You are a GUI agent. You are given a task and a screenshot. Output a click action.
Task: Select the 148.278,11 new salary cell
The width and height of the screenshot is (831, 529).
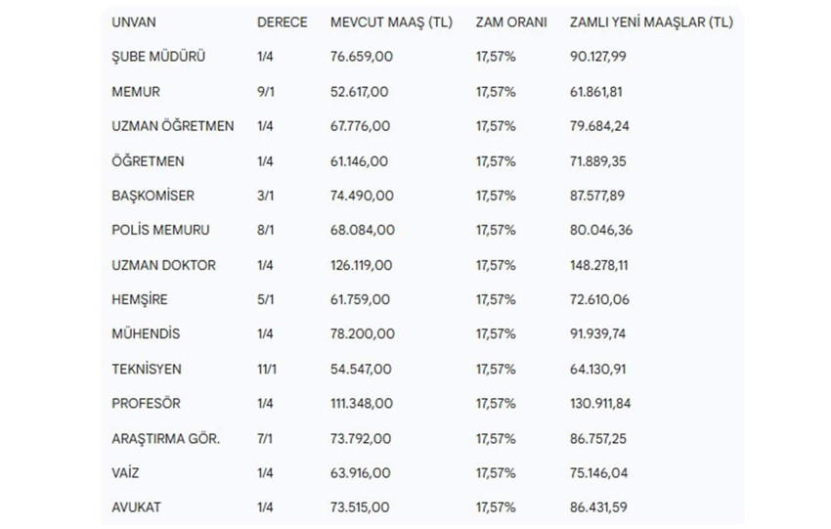[x=601, y=265]
